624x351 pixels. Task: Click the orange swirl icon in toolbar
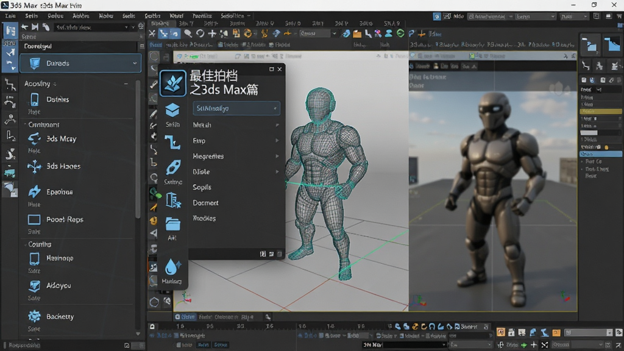tap(248, 34)
